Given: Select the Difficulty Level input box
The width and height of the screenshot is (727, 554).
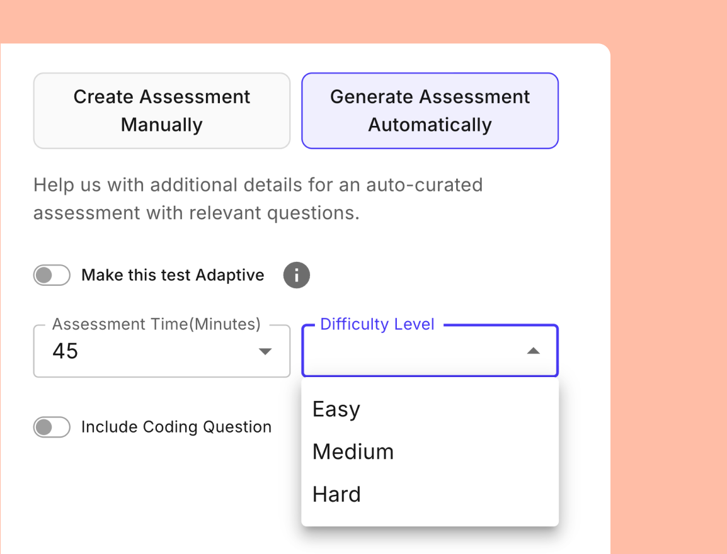Looking at the screenshot, I should click(x=430, y=351).
